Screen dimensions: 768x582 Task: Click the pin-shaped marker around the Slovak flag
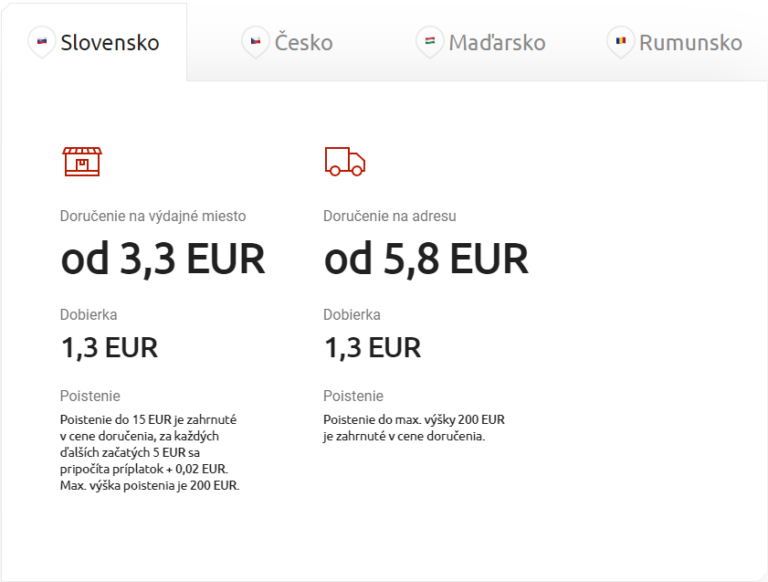click(x=41, y=44)
